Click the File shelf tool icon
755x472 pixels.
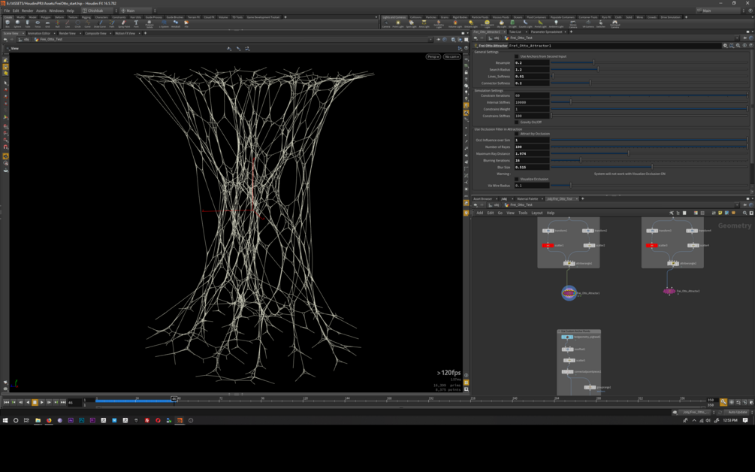coord(186,23)
